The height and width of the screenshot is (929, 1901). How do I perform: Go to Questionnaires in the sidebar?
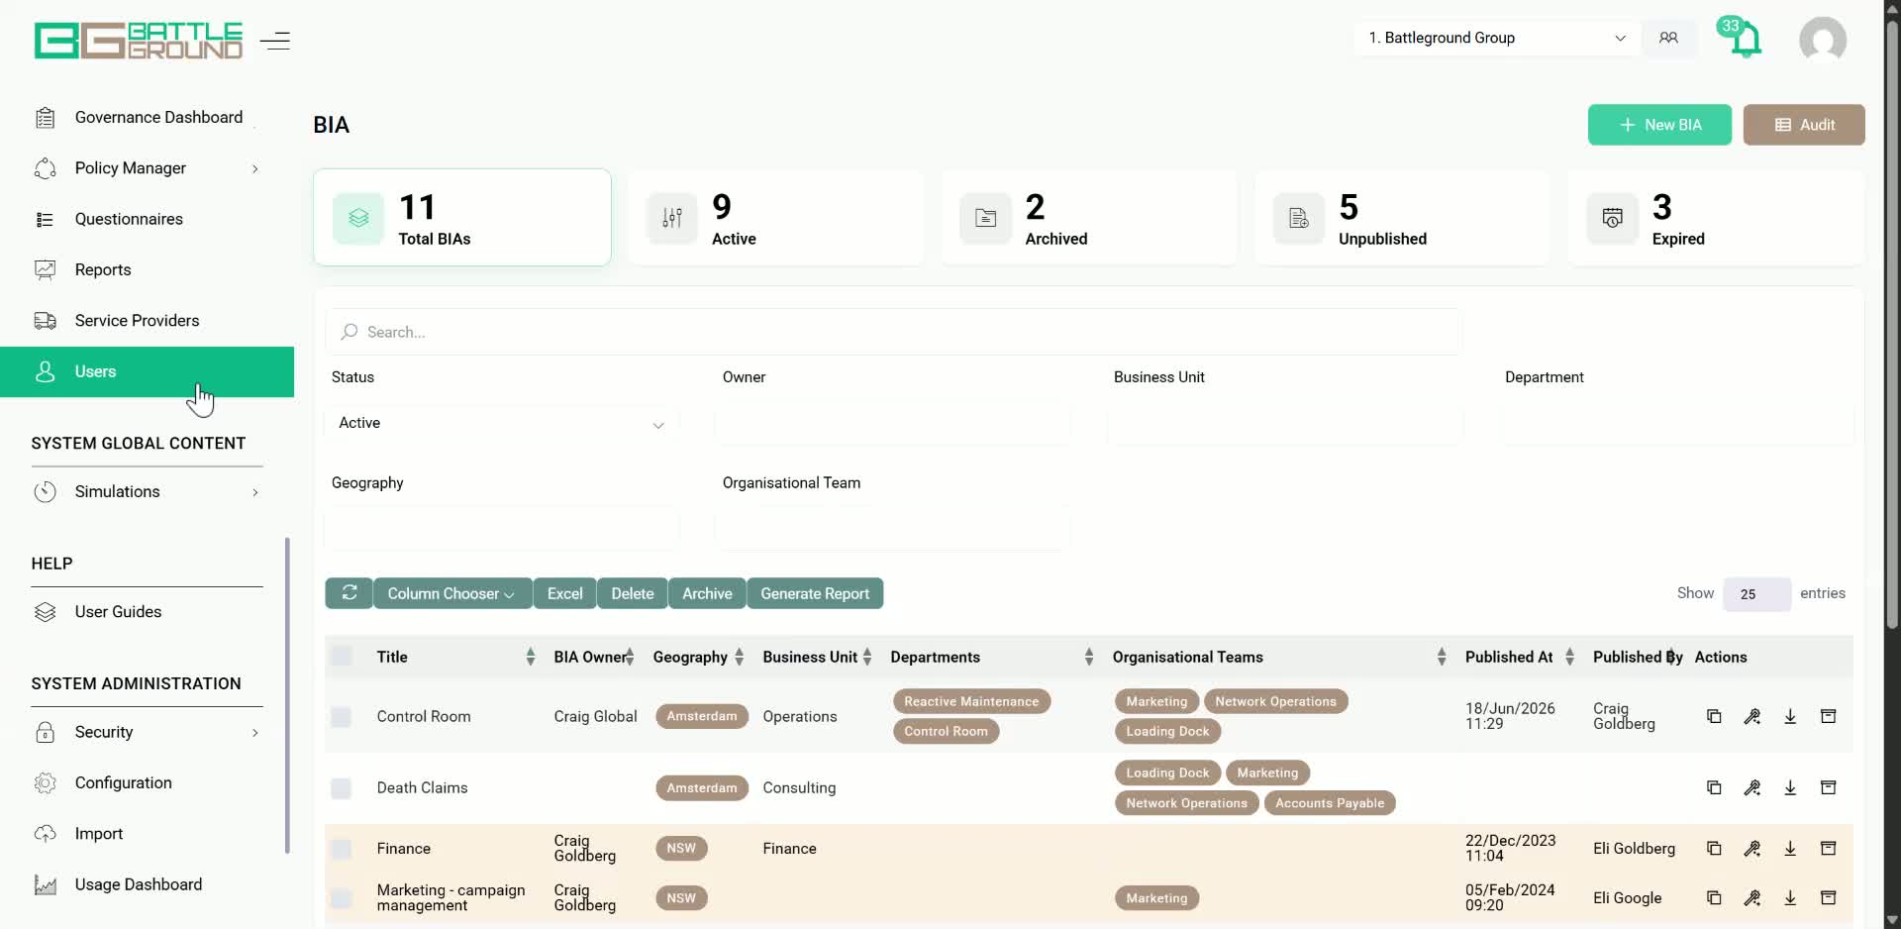point(147,219)
